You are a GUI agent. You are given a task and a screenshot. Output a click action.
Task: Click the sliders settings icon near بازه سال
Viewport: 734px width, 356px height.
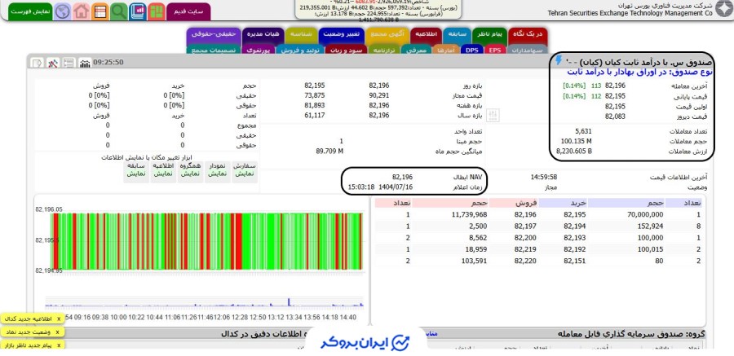tap(493, 115)
